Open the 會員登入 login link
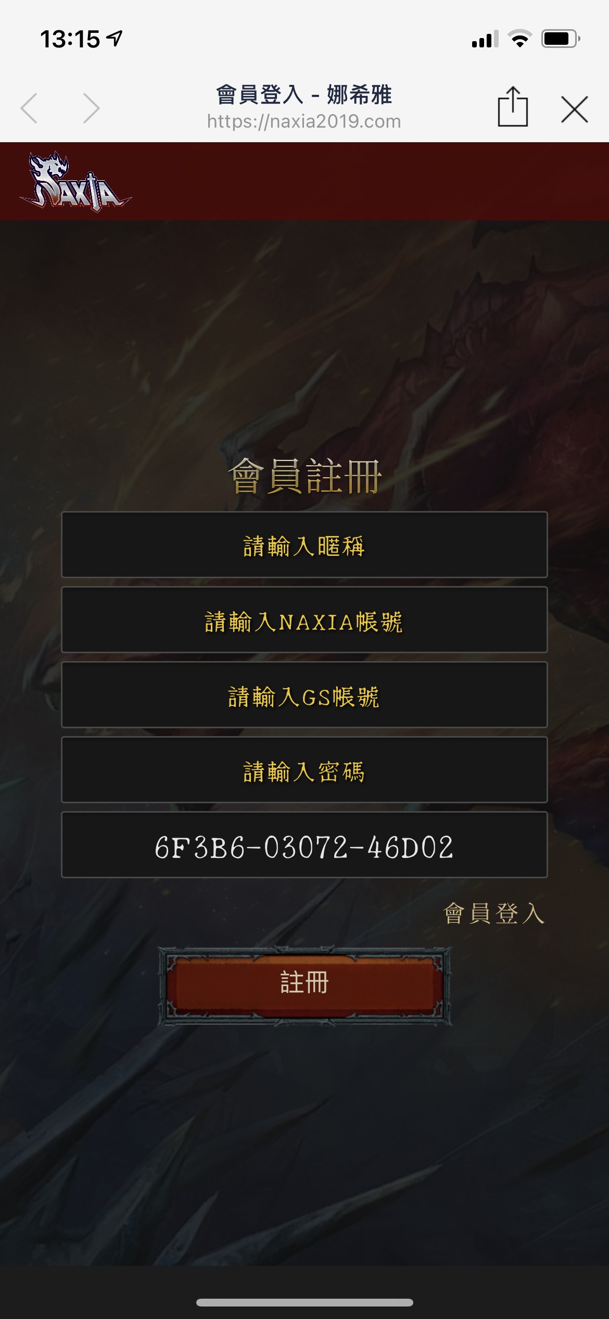The height and width of the screenshot is (1319, 609). [493, 913]
